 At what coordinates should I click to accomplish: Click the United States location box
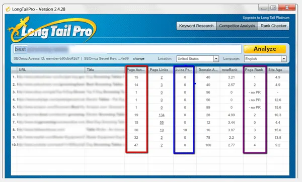click(197, 59)
